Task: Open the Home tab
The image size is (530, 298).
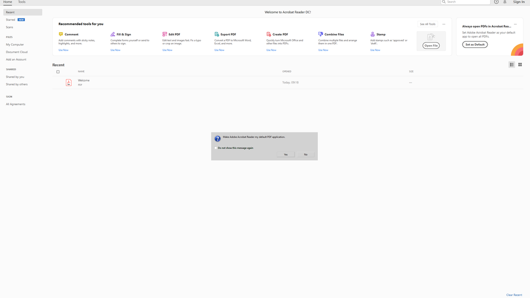Action: pos(7,2)
